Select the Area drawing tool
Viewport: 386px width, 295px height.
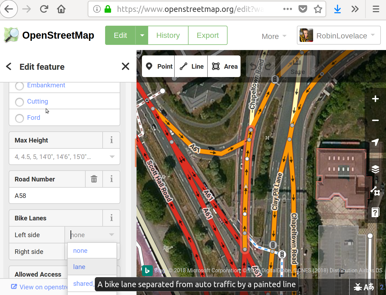point(224,67)
